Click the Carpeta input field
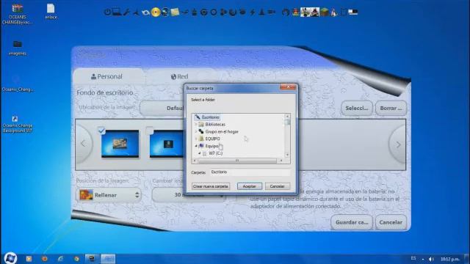Screen dimensions: 470x264 click(250, 172)
